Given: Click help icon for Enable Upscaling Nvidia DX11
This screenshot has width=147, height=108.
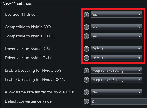Looking at the screenshot, I should coord(86,80).
